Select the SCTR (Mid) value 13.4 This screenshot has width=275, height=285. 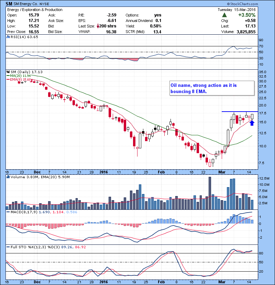click(157, 32)
